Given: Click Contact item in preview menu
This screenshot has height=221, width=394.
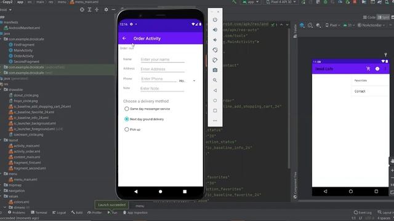Looking at the screenshot, I should coord(370,91).
